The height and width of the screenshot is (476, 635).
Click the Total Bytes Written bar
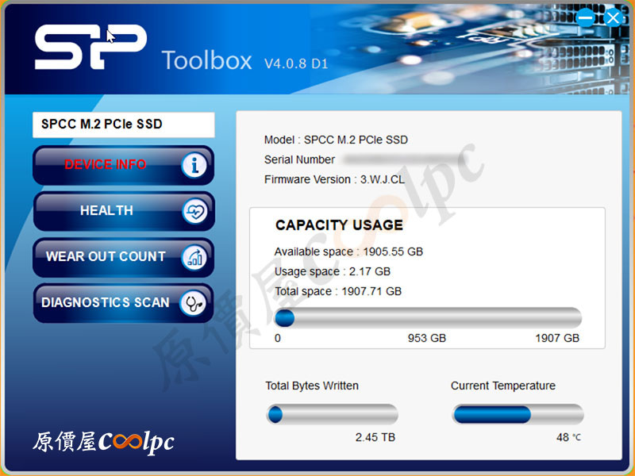click(332, 414)
